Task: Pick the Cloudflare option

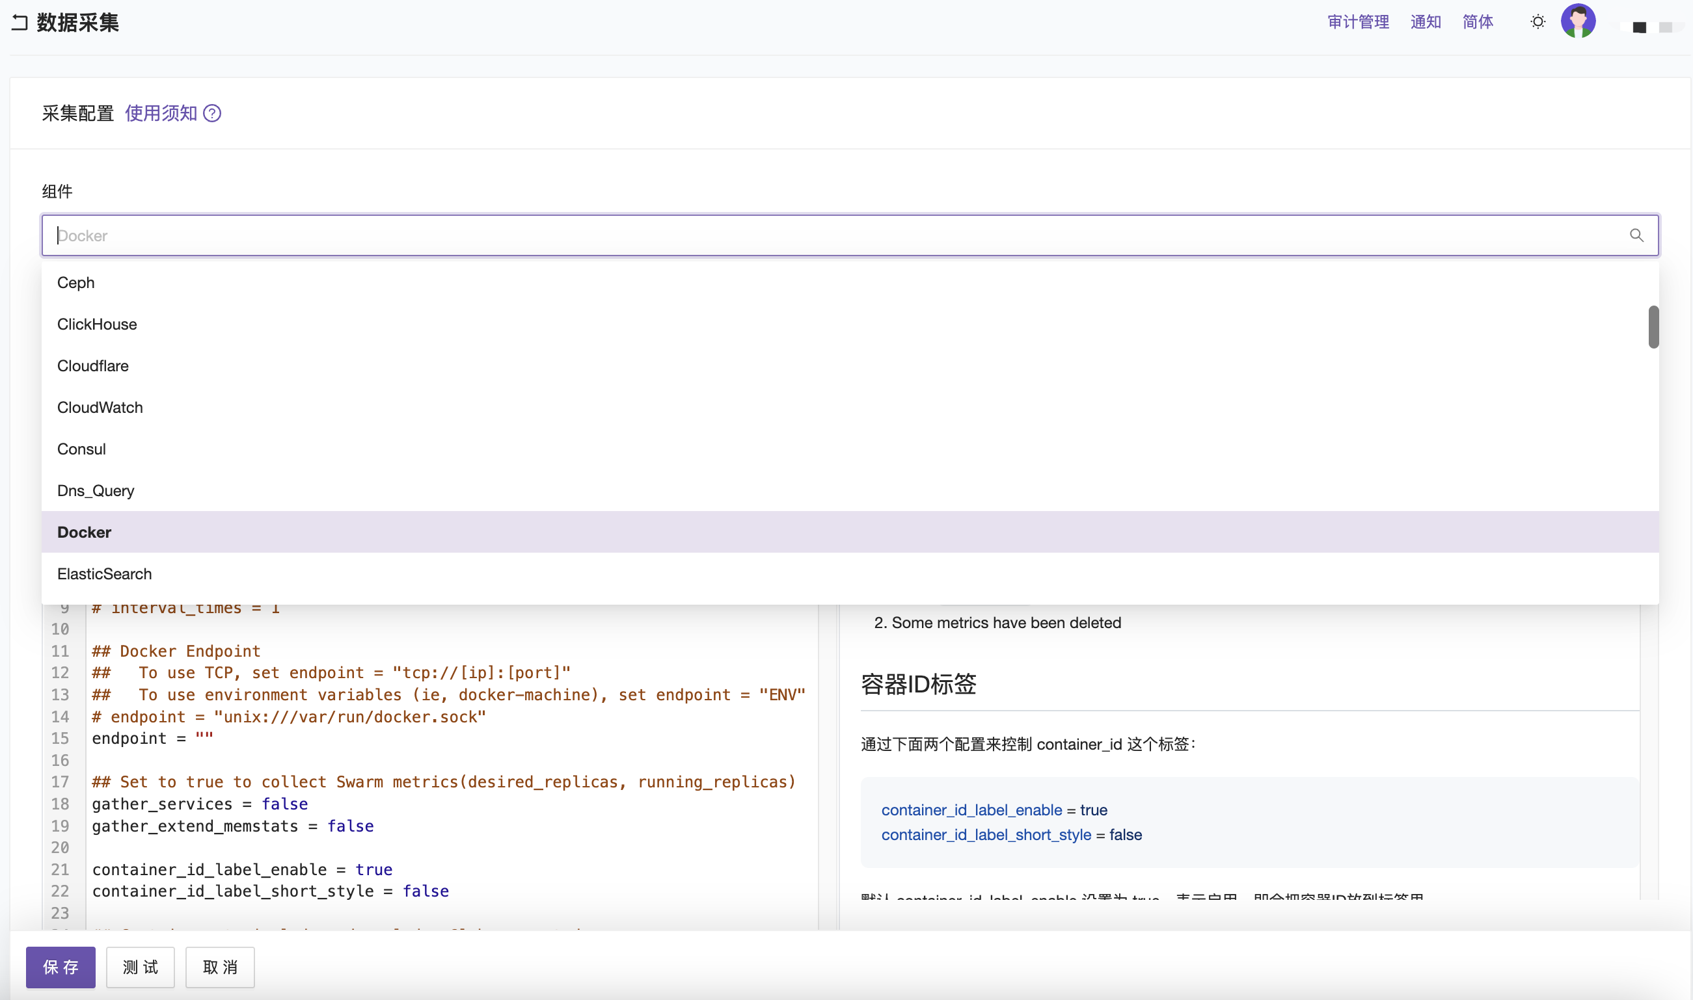Action: point(93,366)
